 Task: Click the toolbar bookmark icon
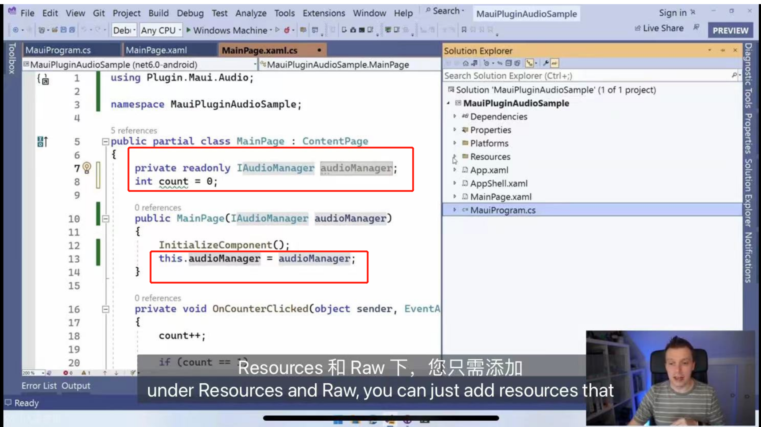(464, 29)
